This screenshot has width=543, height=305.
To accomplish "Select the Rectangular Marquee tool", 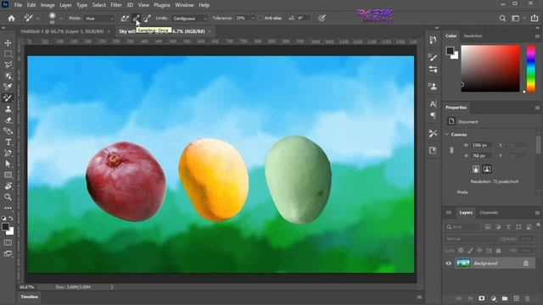I will [x=8, y=54].
